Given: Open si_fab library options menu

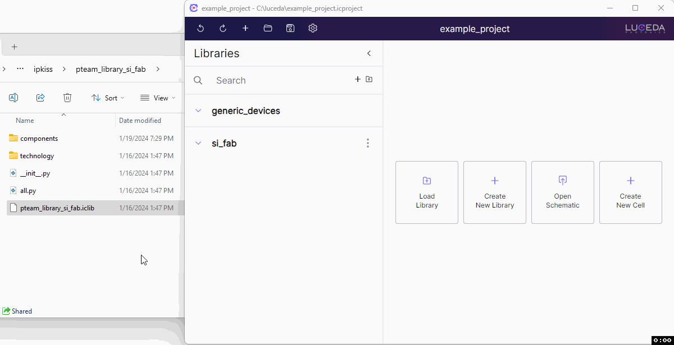Looking at the screenshot, I should tap(368, 143).
